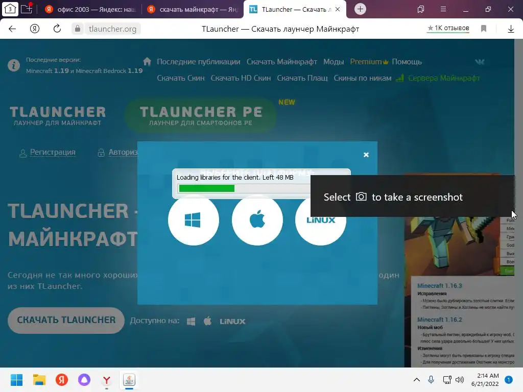Screen dimensions: 523x392
Task: Click the volume speaker icon in tray
Action: click(460, 380)
